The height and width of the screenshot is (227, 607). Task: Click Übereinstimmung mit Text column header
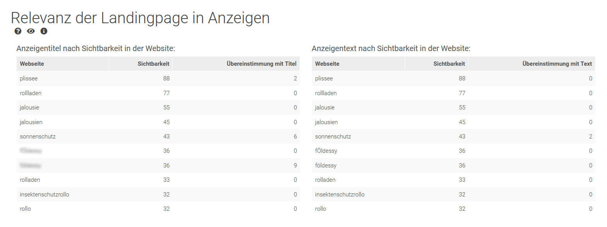tap(532, 64)
